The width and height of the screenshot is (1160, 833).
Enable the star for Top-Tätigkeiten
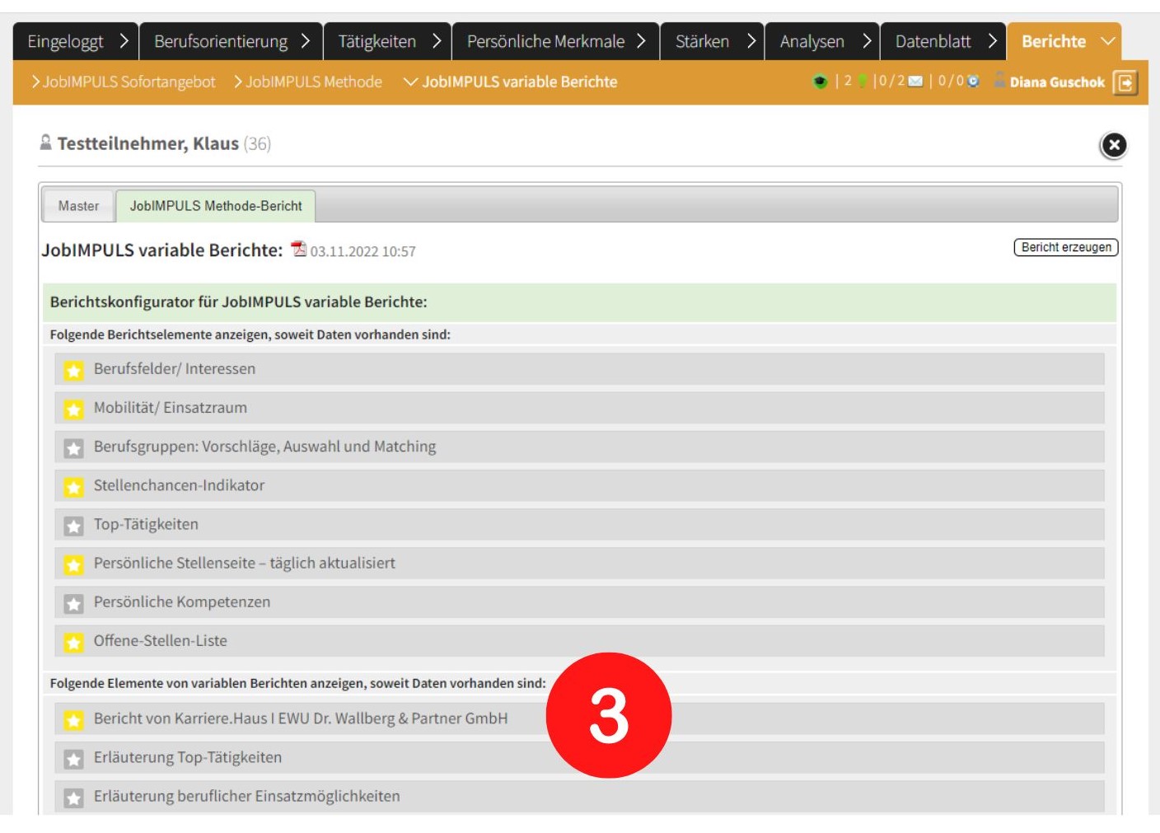[x=74, y=526]
